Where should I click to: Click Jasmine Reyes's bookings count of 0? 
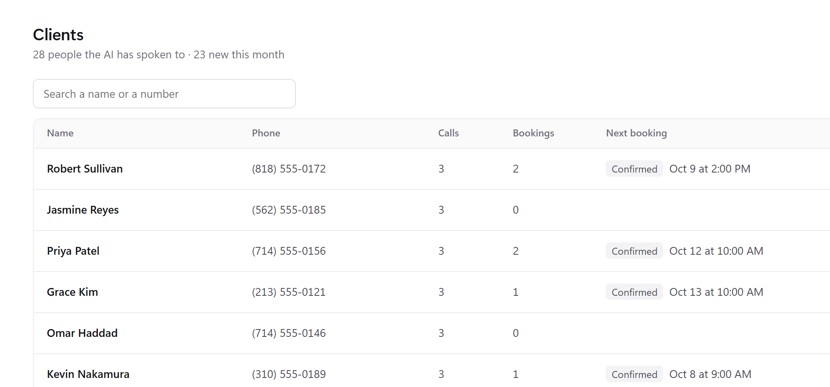pos(516,210)
